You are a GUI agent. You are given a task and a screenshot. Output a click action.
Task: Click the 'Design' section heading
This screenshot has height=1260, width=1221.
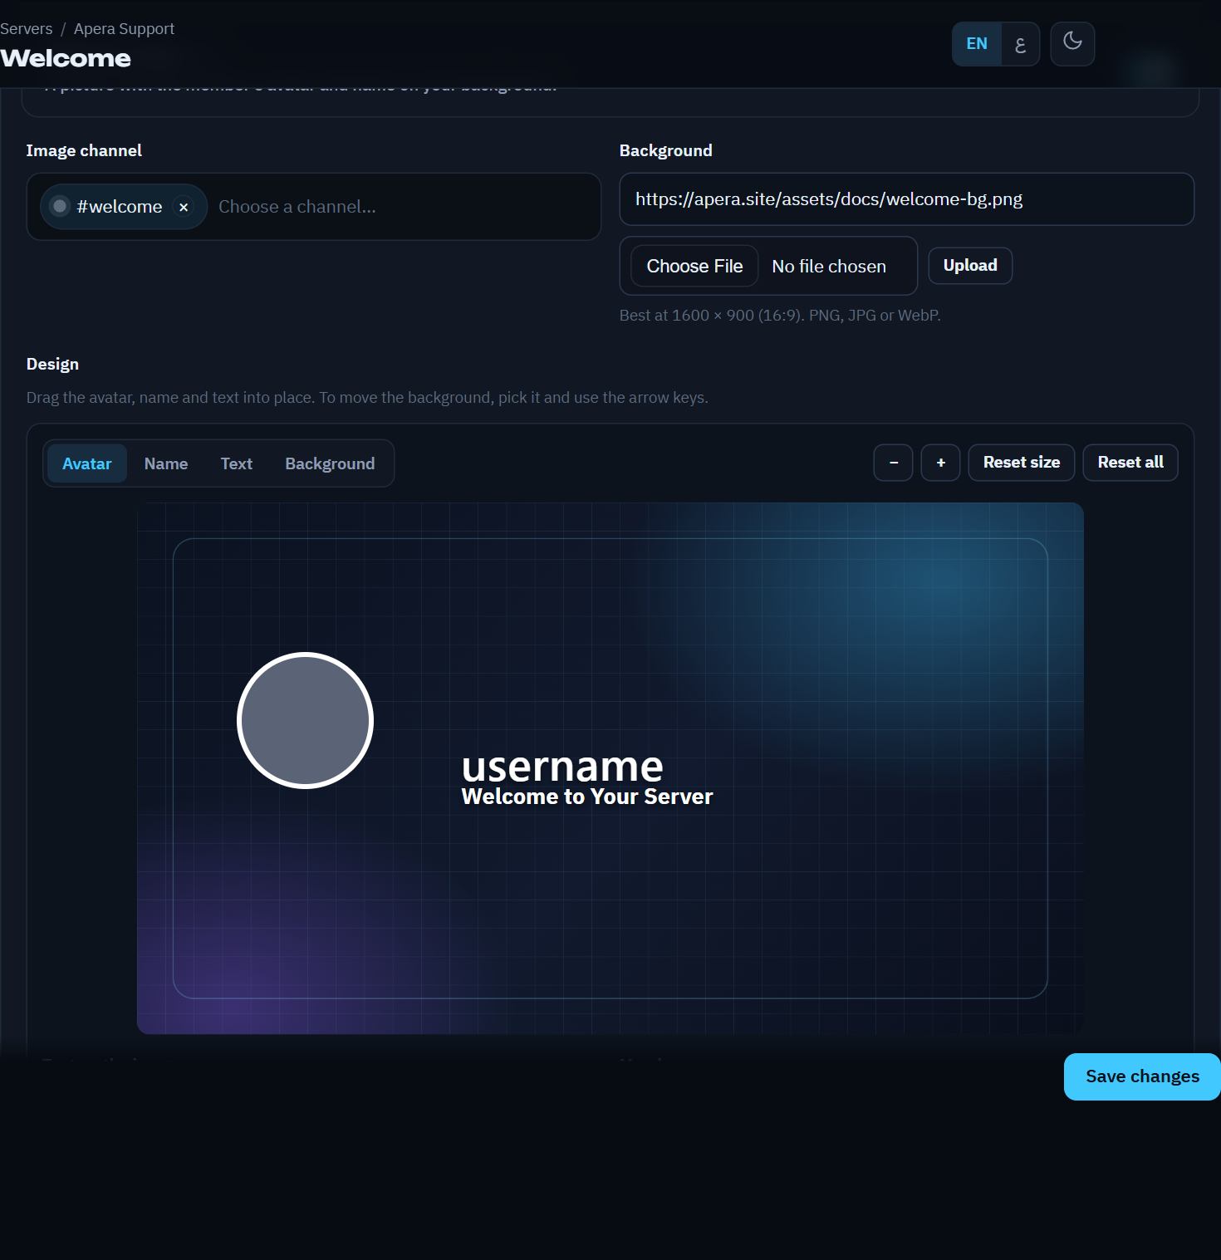52,364
